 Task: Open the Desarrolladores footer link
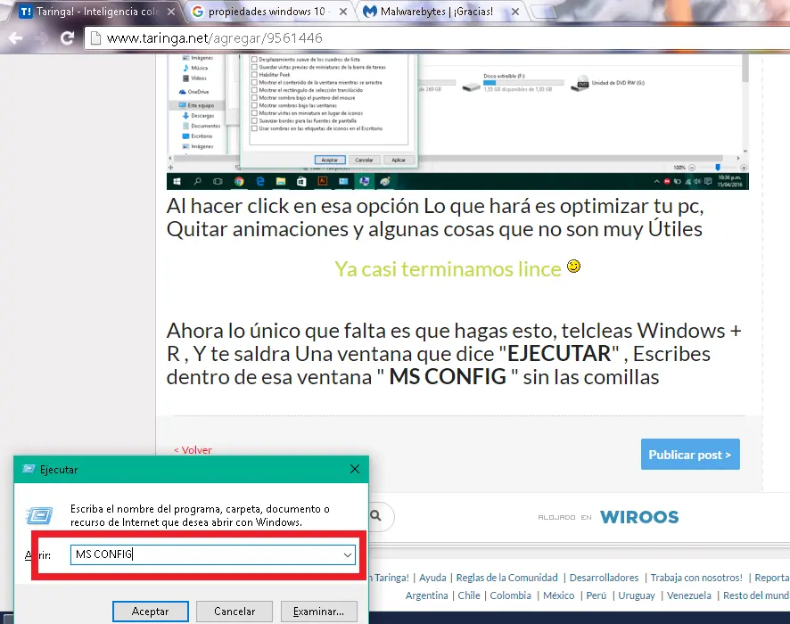coord(604,578)
